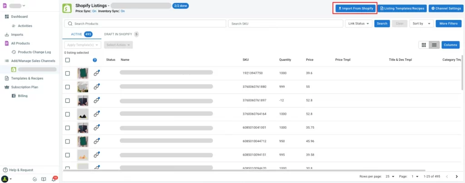Click the link icon for SKU 19213947750
Image resolution: width=465 pixels, height=183 pixels.
(96, 73)
